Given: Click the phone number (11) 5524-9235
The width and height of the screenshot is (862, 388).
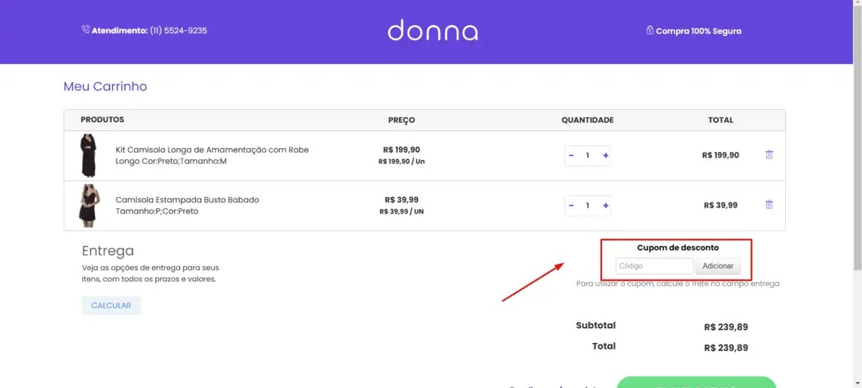Looking at the screenshot, I should [x=178, y=31].
